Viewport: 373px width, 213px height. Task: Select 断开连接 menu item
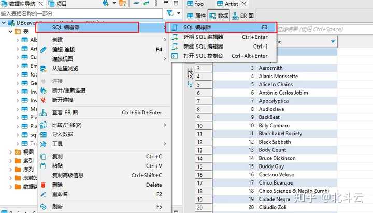coord(104,100)
